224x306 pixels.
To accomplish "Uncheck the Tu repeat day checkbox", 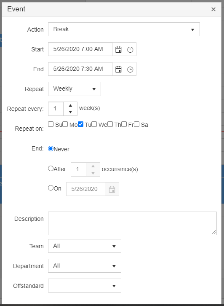I will (x=80, y=124).
